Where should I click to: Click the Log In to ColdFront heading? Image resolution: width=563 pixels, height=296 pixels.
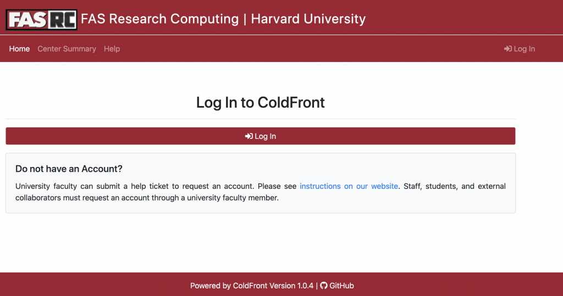260,103
